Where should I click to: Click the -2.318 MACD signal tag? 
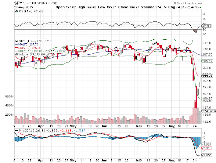click(x=207, y=148)
